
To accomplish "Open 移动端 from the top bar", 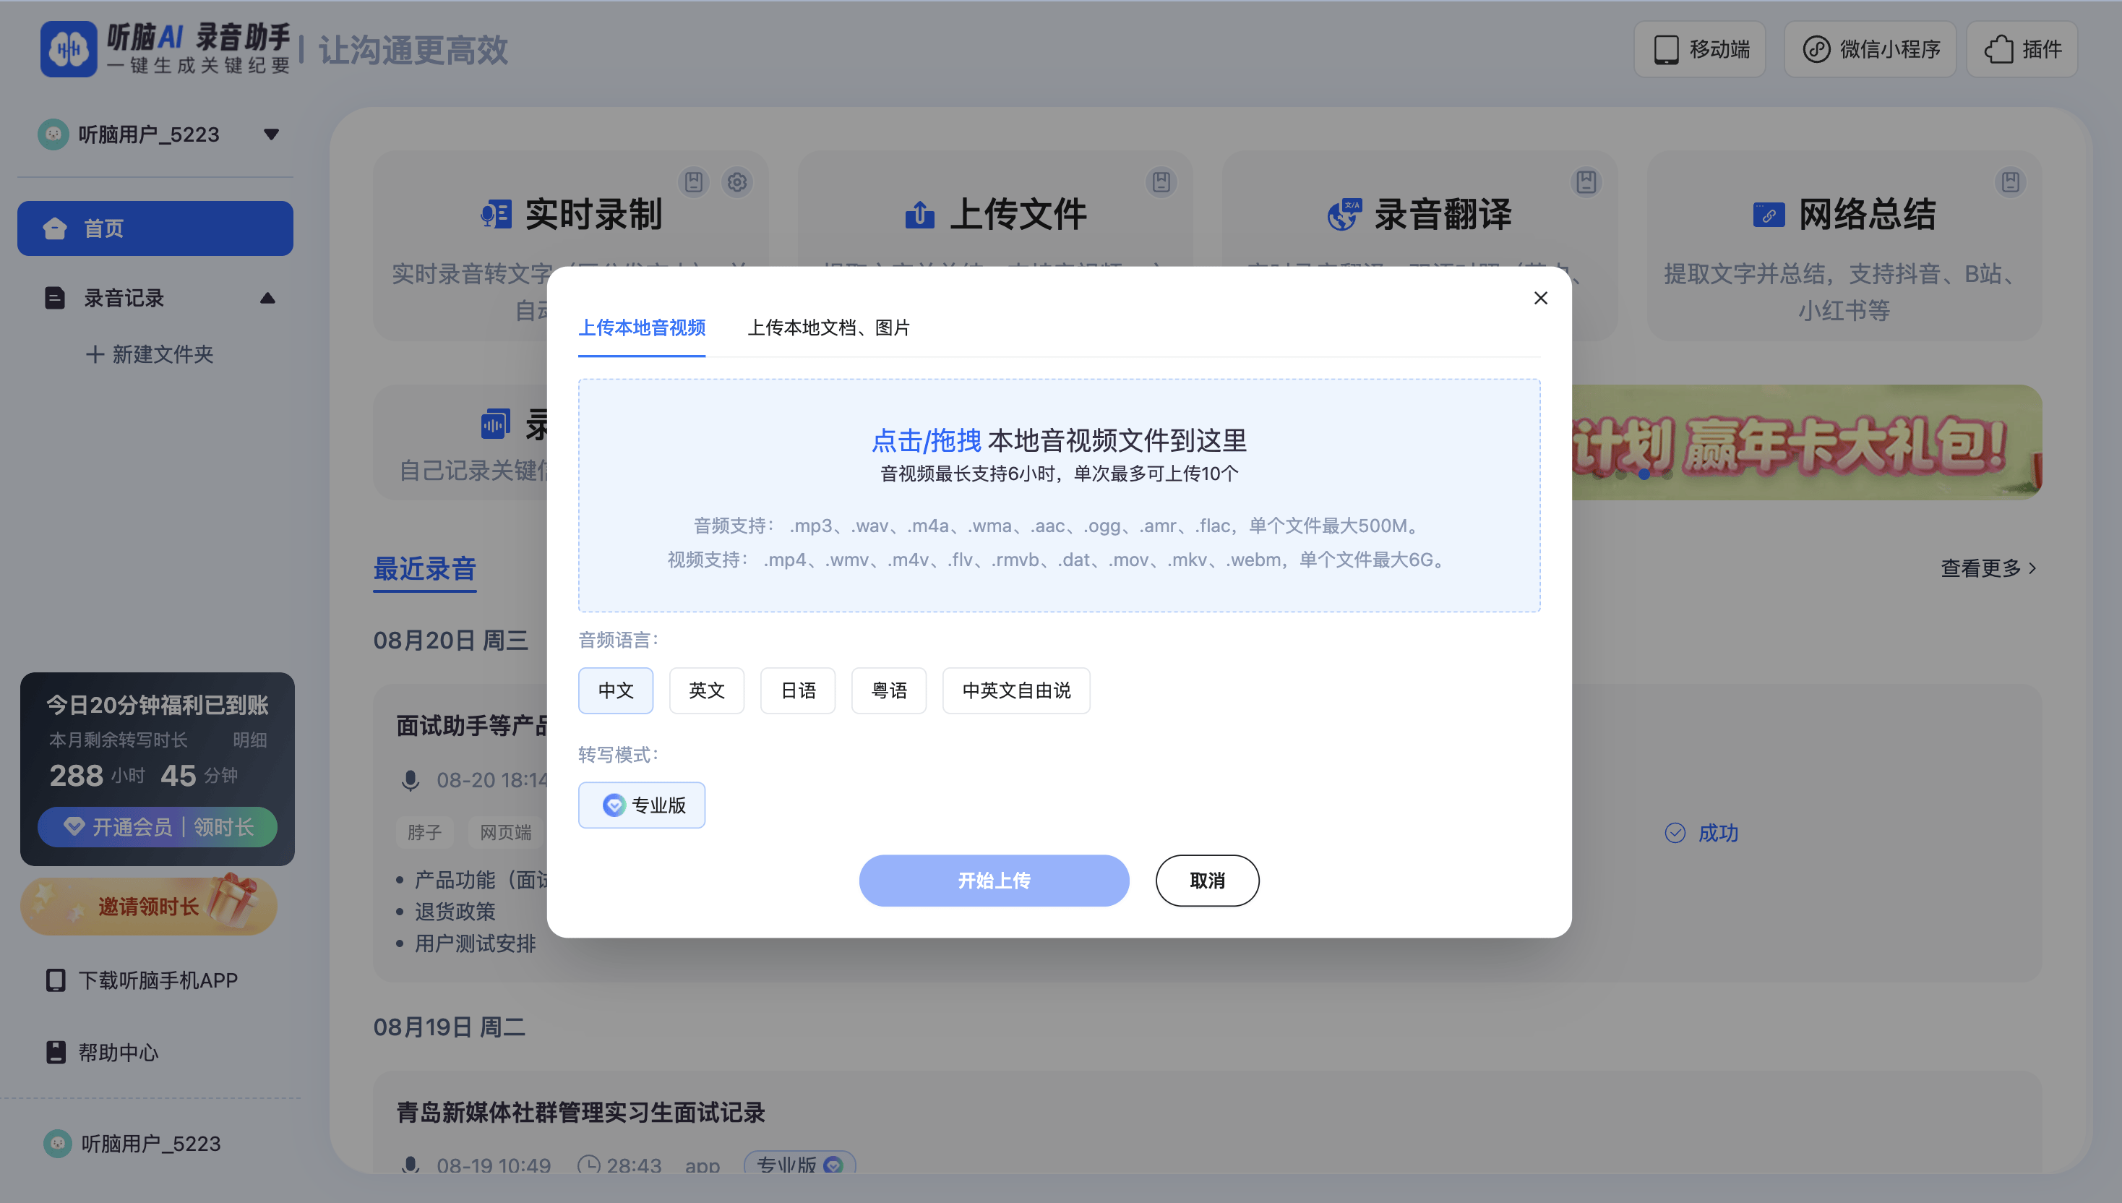I will pos(1700,48).
